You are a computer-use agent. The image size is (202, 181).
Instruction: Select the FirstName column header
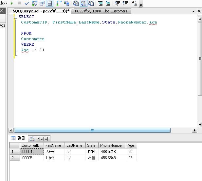[x=54, y=145]
